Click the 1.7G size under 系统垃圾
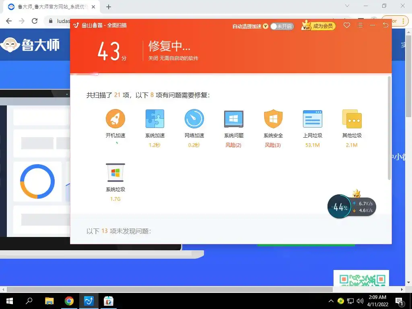 coord(115,199)
